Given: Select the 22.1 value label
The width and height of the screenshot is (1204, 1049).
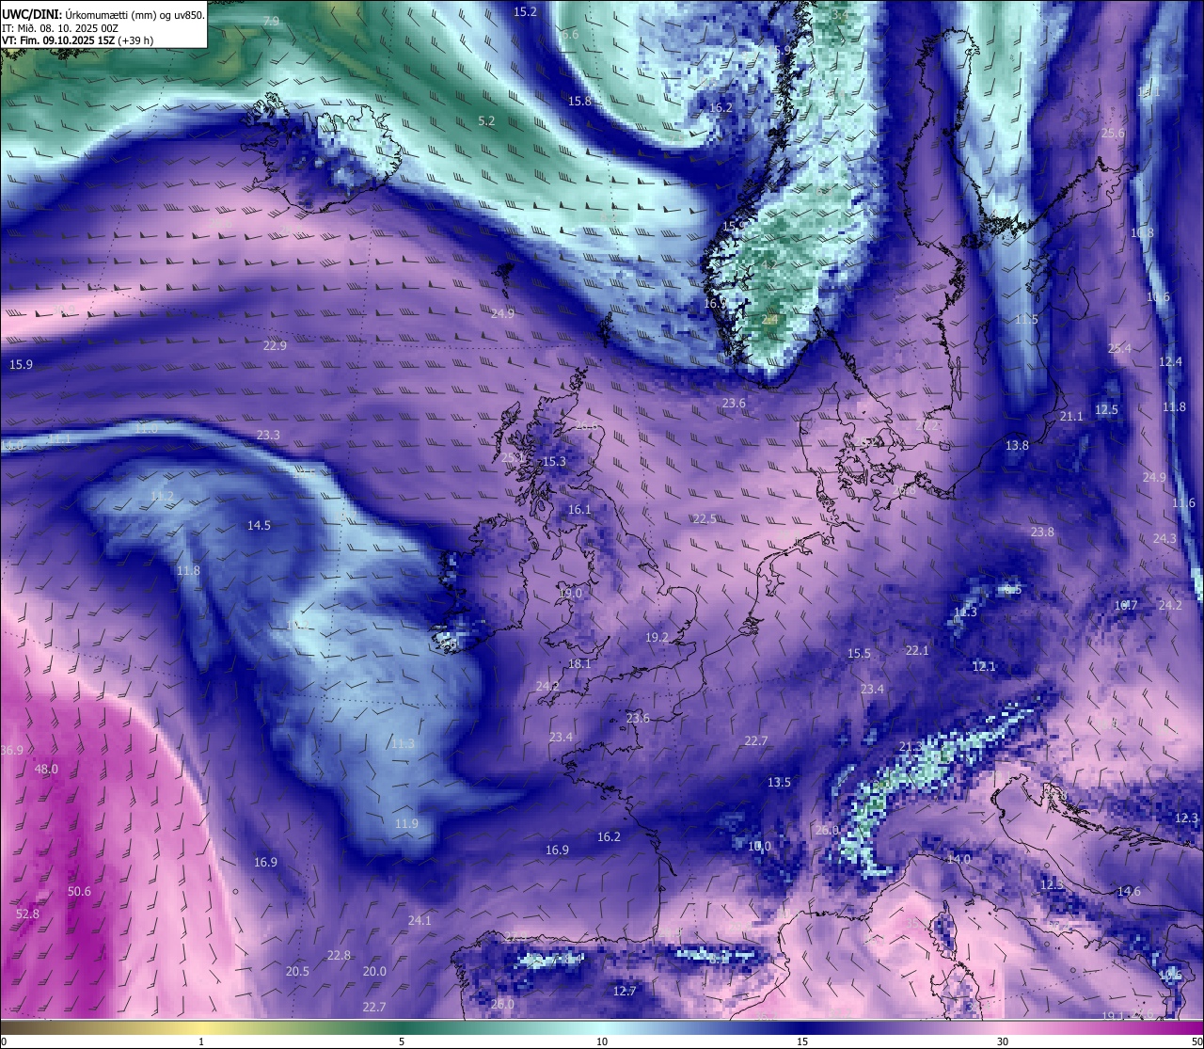Looking at the screenshot, I should point(917,650).
